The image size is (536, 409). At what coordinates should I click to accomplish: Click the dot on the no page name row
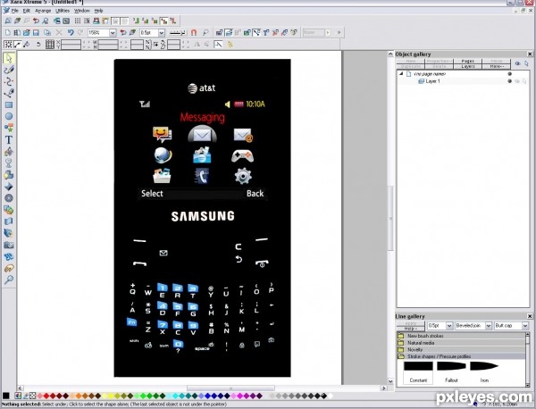click(x=510, y=74)
